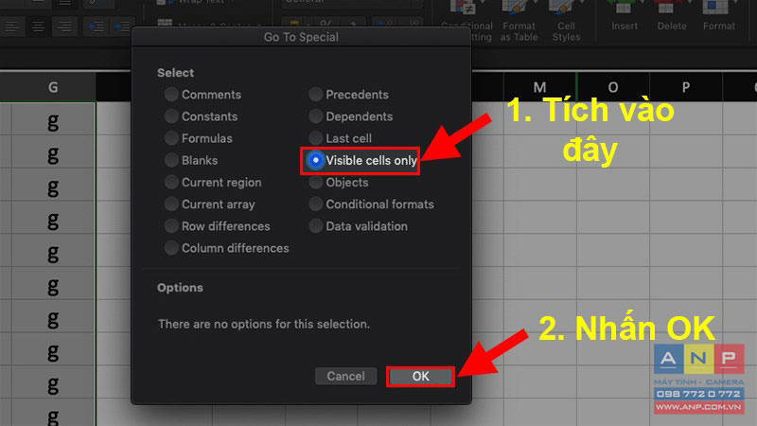Select the Dependents radio button
This screenshot has height=426, width=757.
pos(315,115)
